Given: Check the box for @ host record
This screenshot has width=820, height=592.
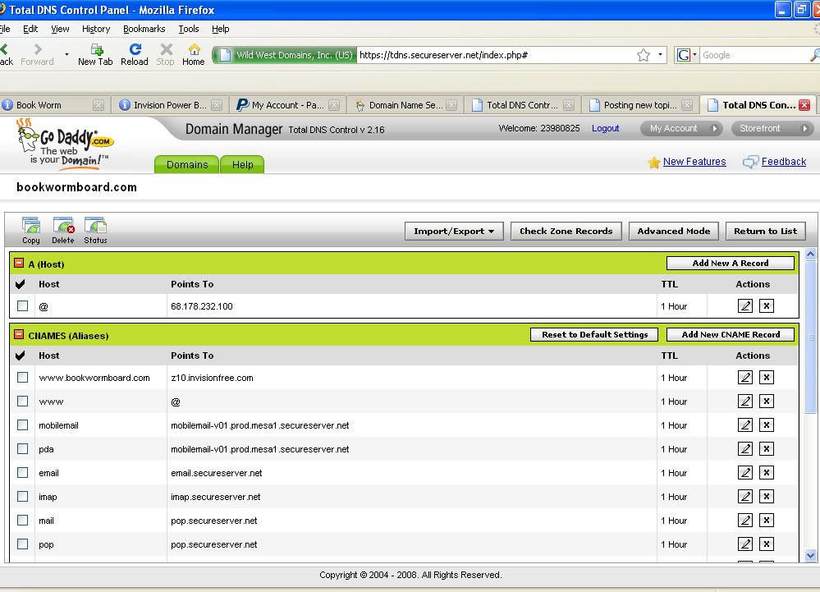Looking at the screenshot, I should click(23, 306).
